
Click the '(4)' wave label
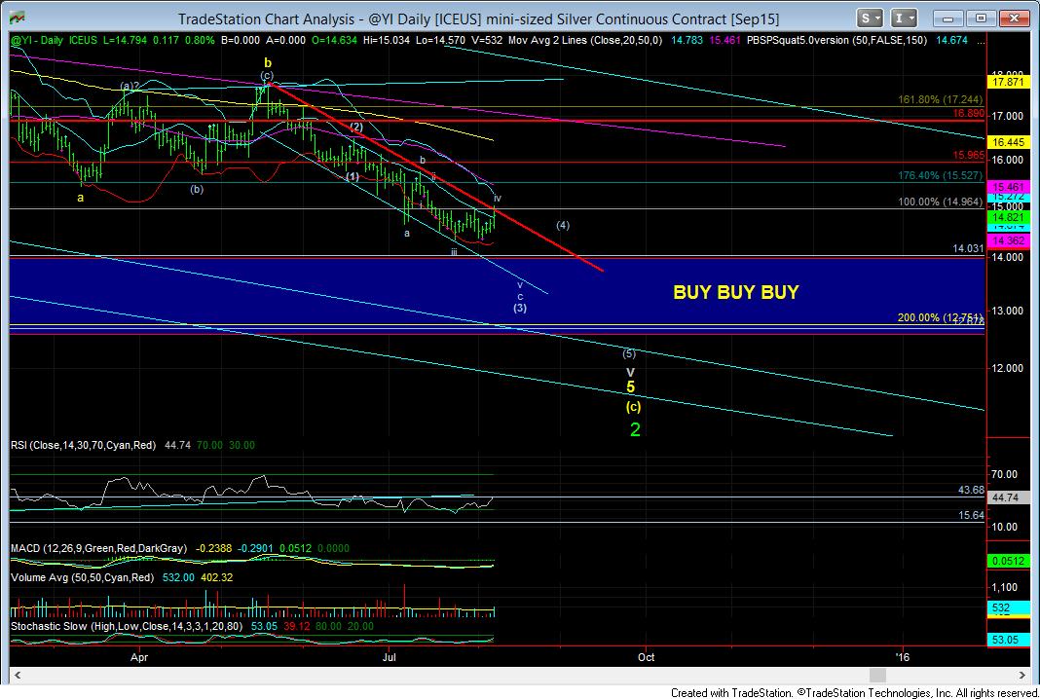pyautogui.click(x=563, y=226)
